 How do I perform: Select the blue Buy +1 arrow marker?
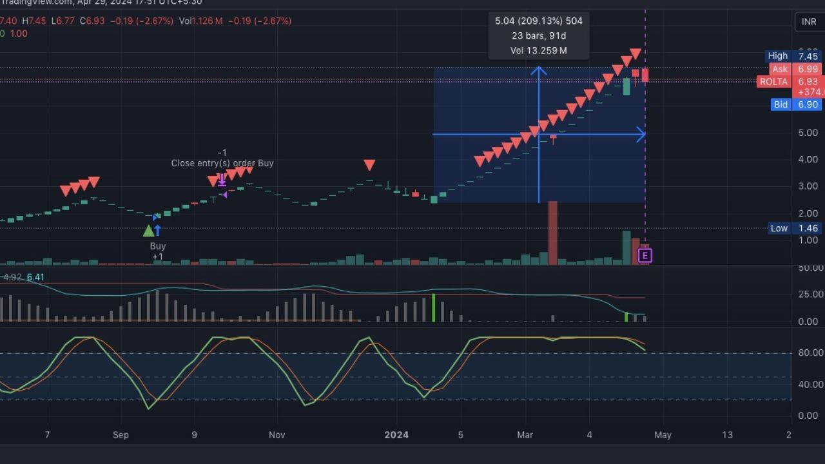click(157, 230)
